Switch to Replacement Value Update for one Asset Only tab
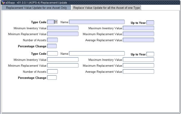This screenshot has width=181, height=114. click(37, 8)
